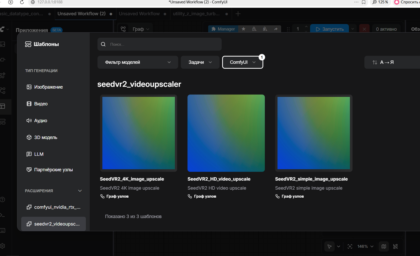Collapse the РАСШИРЕНИЯ section chevron
420x256 pixels.
tap(80, 191)
